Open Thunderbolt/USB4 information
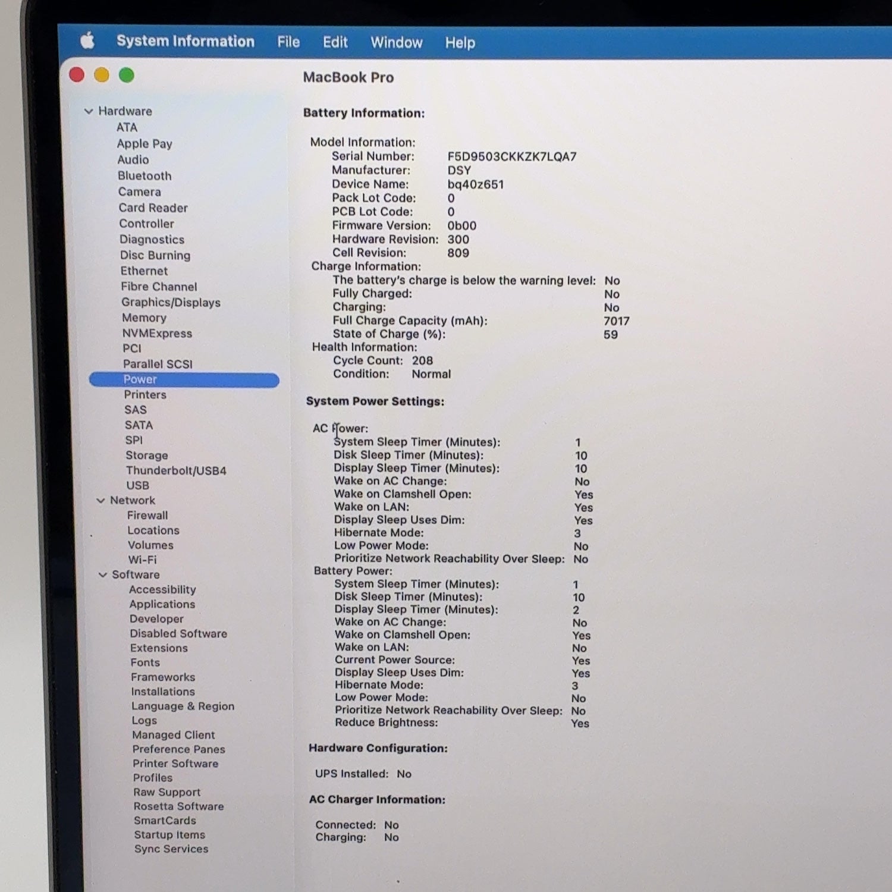 pos(176,470)
